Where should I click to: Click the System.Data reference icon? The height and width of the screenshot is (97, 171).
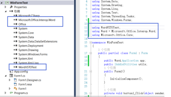pyautogui.click(x=16, y=37)
